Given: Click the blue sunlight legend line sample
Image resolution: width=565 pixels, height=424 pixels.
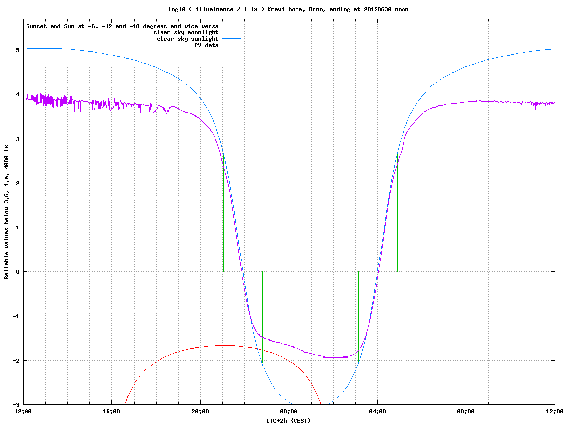Looking at the screenshot, I should [x=231, y=39].
